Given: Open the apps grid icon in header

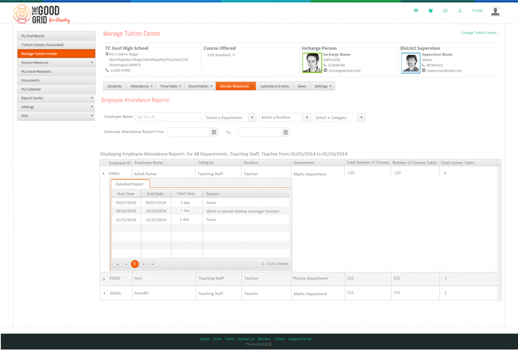Looking at the screenshot, I should tap(416, 11).
